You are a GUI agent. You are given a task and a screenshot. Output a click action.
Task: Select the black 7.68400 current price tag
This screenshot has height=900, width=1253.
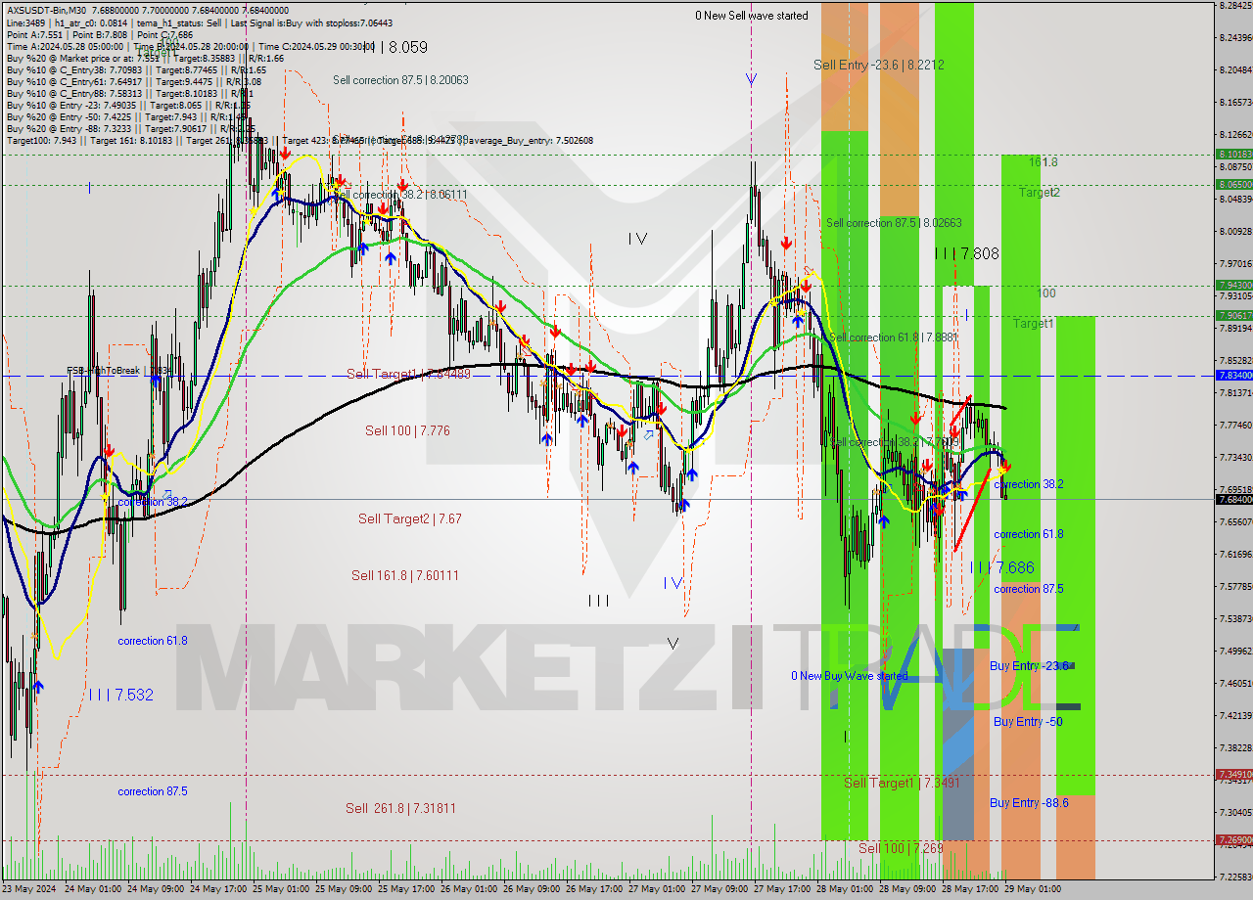pyautogui.click(x=1234, y=499)
